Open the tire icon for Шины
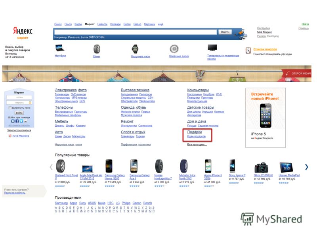 pyautogui.click(x=97, y=49)
